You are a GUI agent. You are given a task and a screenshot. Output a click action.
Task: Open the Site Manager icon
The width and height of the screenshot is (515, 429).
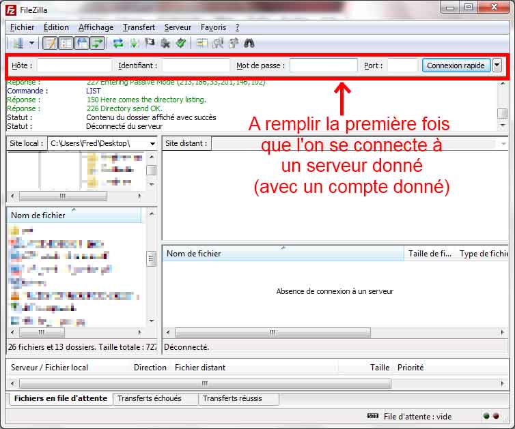click(x=18, y=43)
